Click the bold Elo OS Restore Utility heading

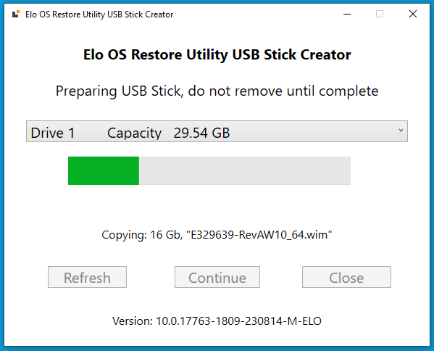click(217, 54)
